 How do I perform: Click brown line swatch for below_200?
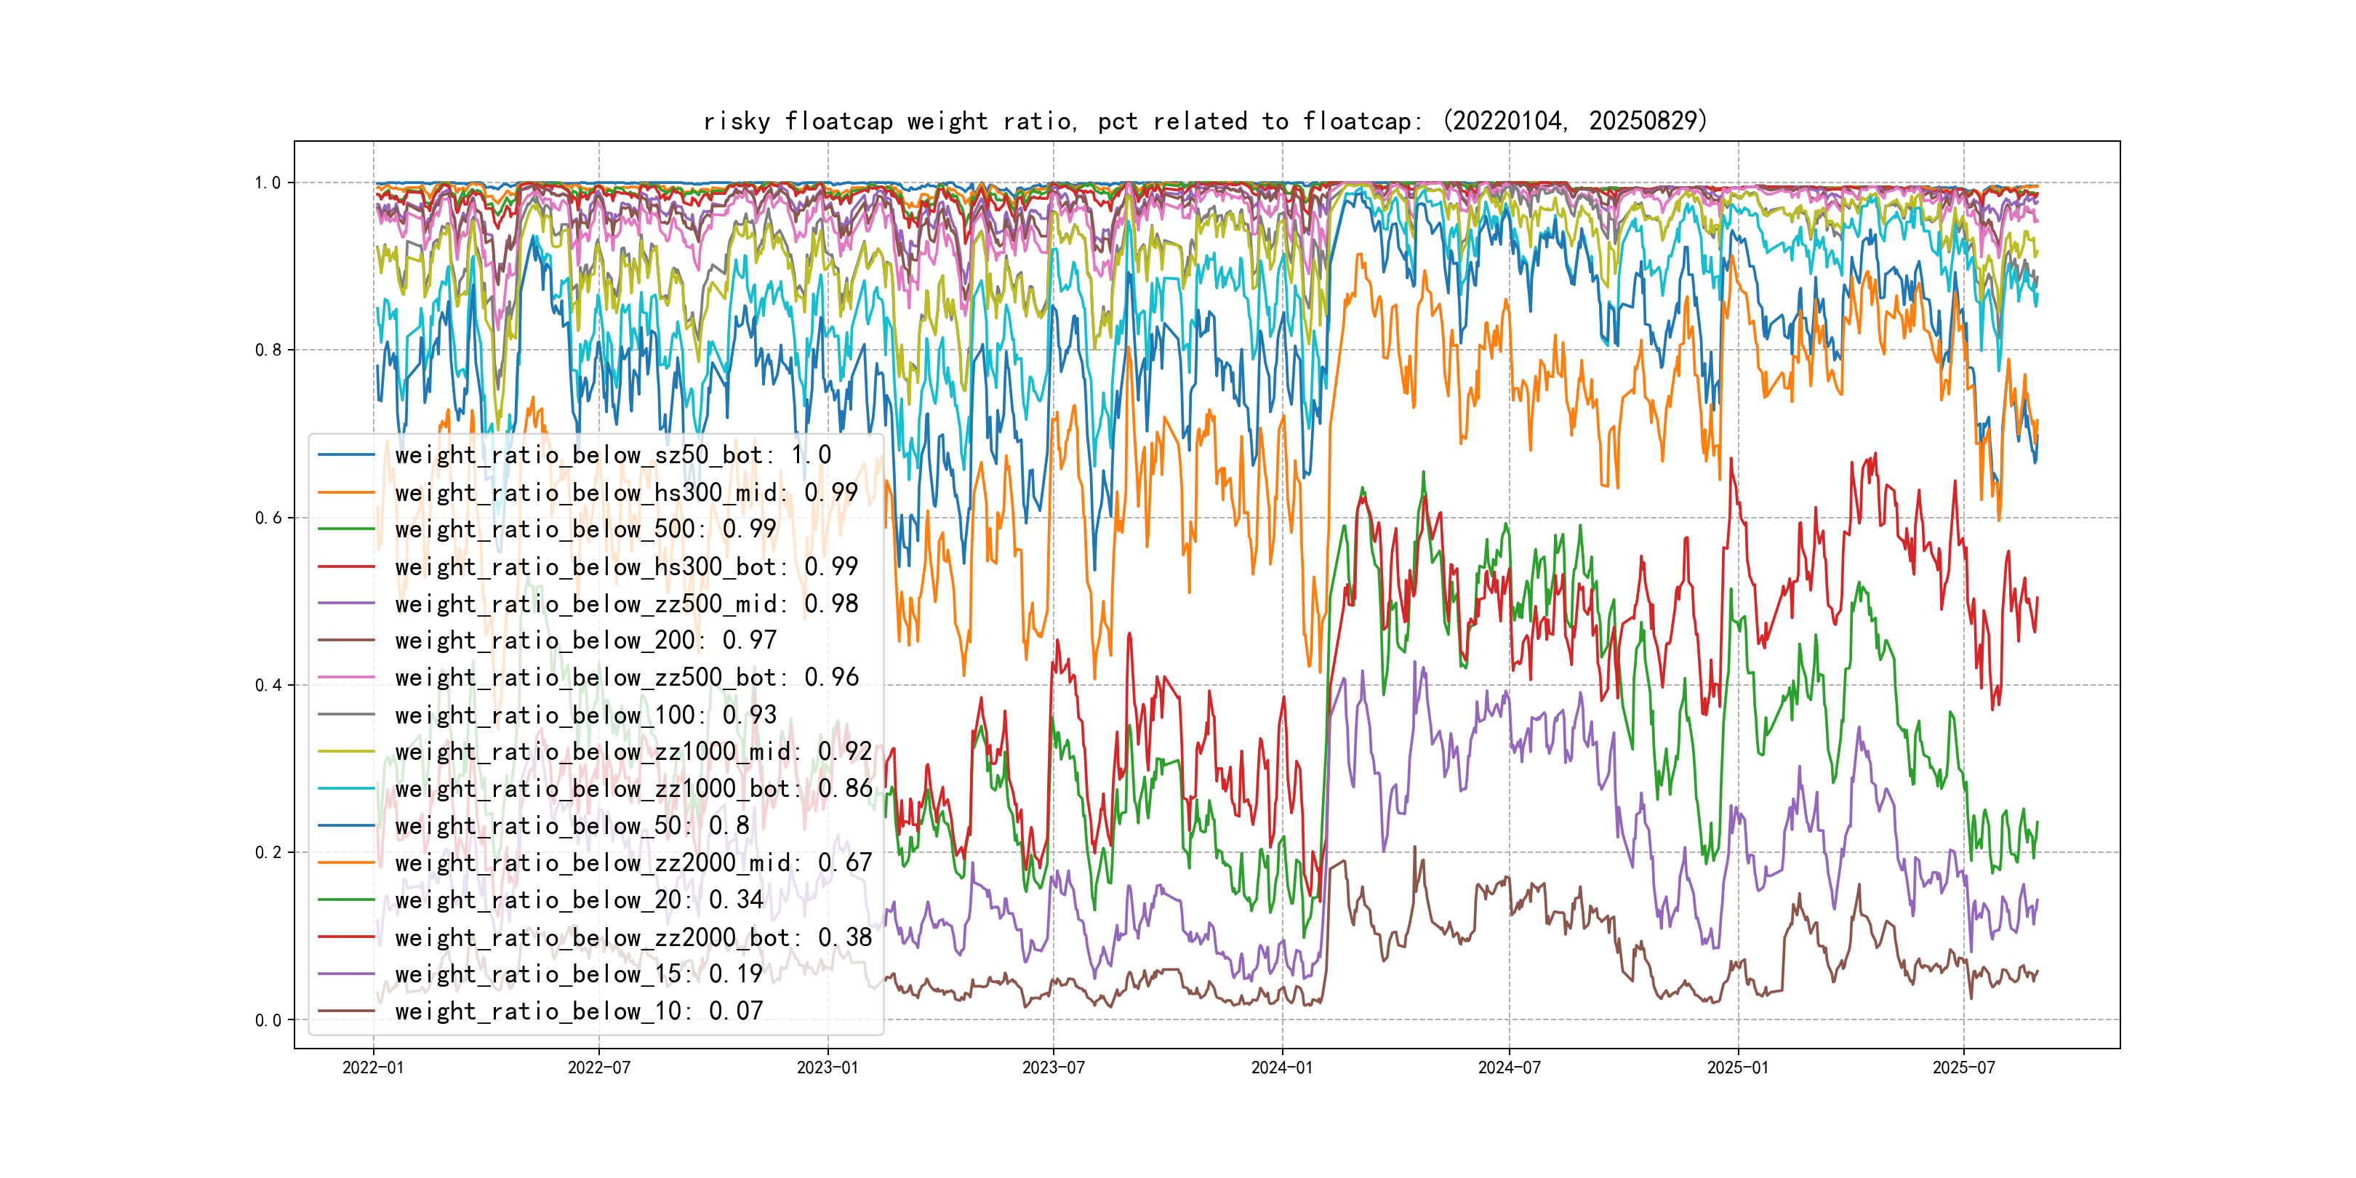[345, 640]
